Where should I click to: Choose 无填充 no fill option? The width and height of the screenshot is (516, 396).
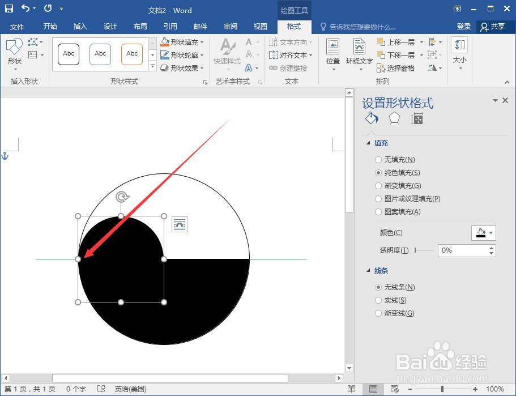coord(378,159)
